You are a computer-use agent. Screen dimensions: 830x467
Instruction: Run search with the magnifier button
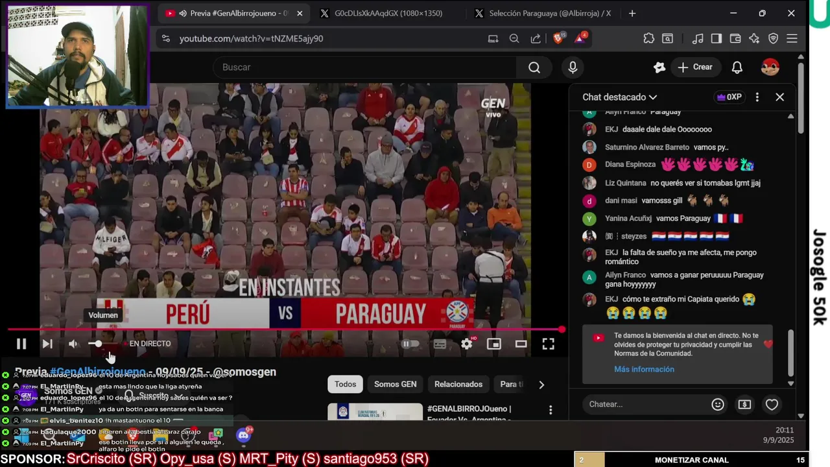click(x=534, y=67)
